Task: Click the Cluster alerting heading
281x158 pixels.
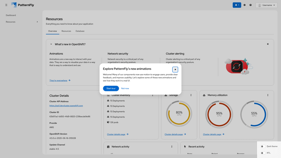Action: pyautogui.click(x=175, y=54)
